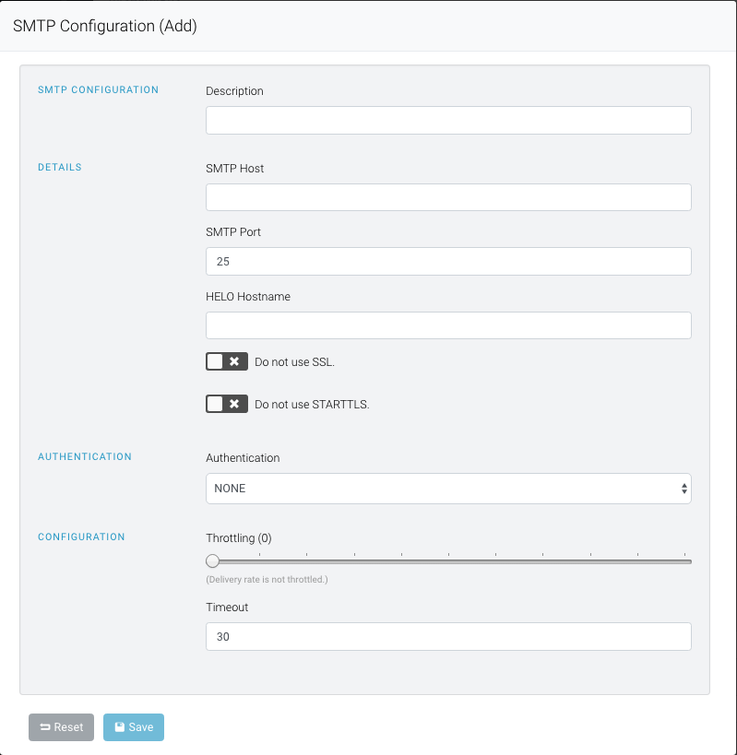Click the HELO Hostname input box
The image size is (737, 755).
448,325
